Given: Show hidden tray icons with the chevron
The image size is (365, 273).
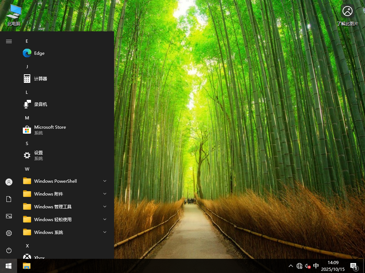Looking at the screenshot, I should click(291, 266).
